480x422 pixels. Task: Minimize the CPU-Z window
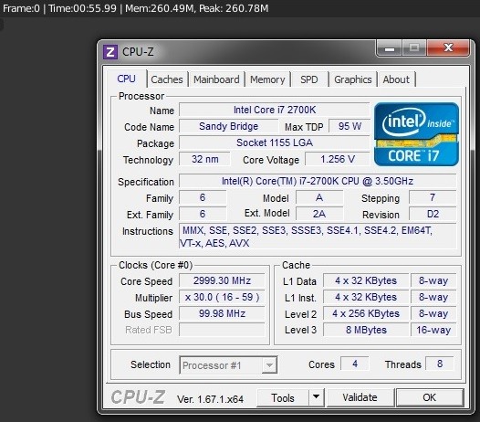390,48
